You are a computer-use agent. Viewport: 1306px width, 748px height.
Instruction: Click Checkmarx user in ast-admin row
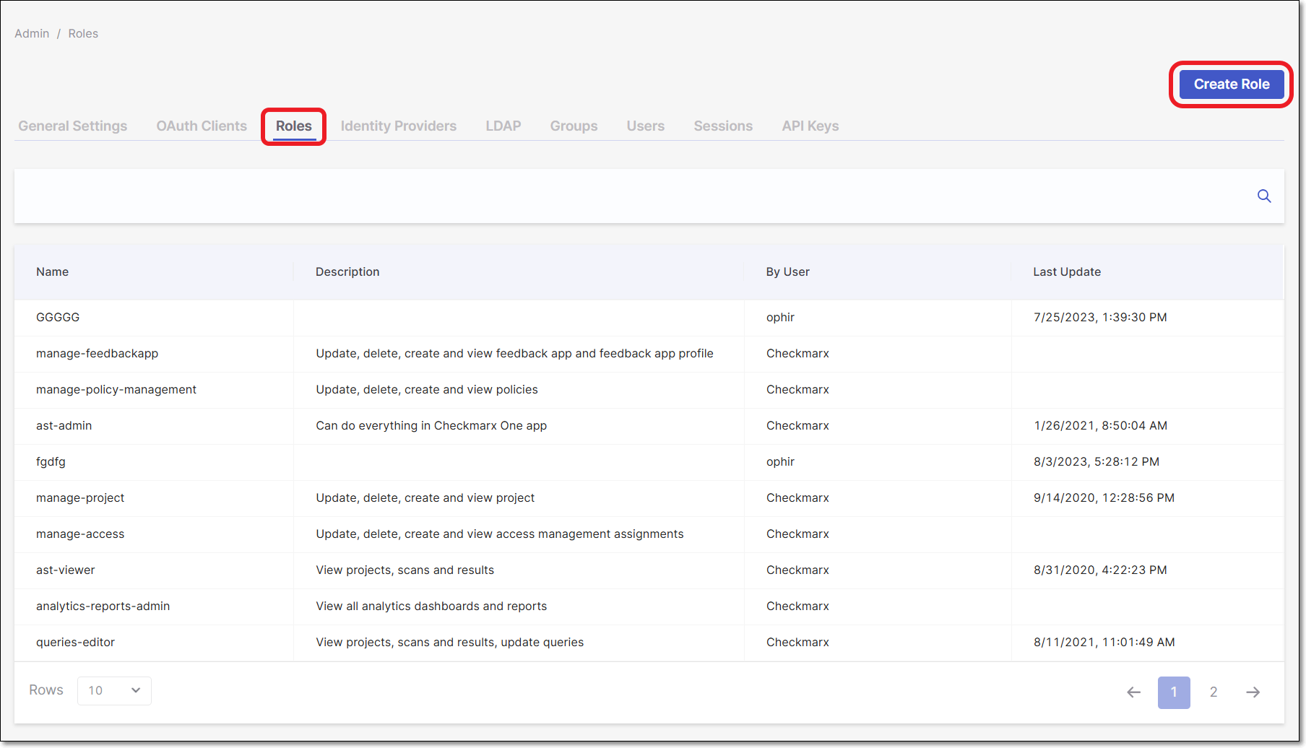coord(797,426)
